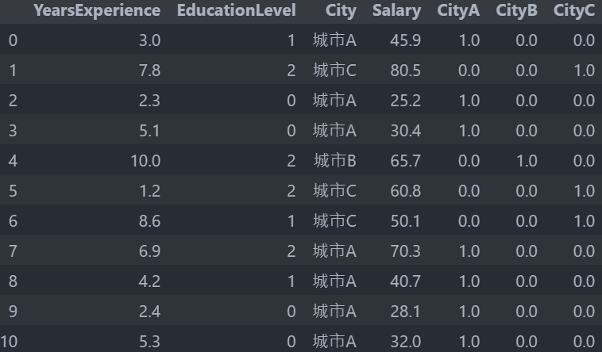Viewport: 602px width, 352px height.
Task: Select YearsExperience value 1.2
Action: click(x=150, y=191)
